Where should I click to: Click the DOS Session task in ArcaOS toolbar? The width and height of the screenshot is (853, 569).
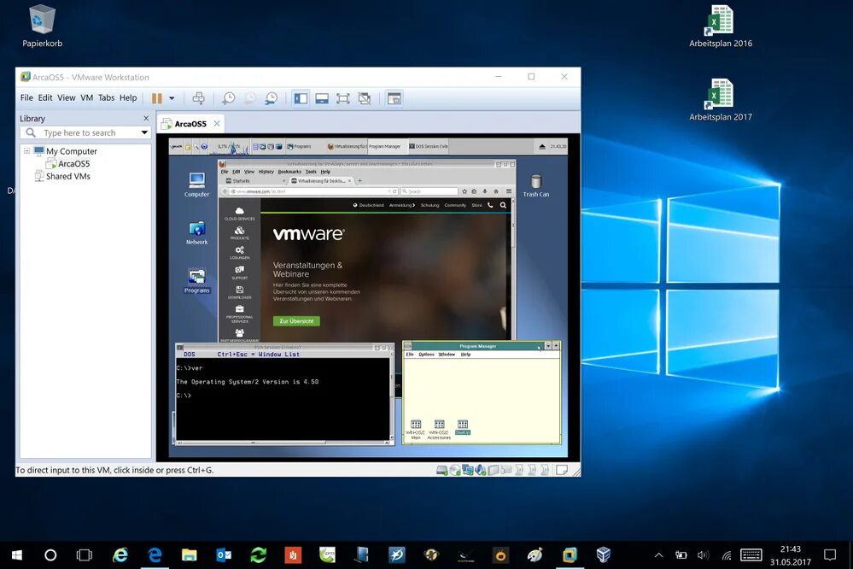pos(428,146)
